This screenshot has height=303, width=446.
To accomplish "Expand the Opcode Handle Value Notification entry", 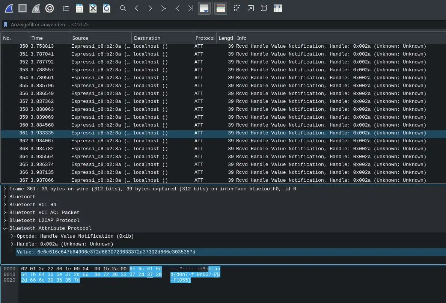I will click(13, 236).
